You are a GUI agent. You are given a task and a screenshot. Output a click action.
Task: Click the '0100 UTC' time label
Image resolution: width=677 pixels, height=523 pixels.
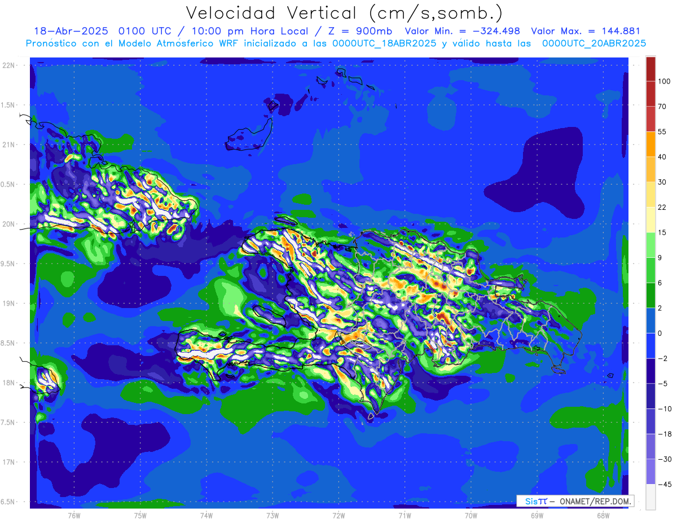coord(146,31)
